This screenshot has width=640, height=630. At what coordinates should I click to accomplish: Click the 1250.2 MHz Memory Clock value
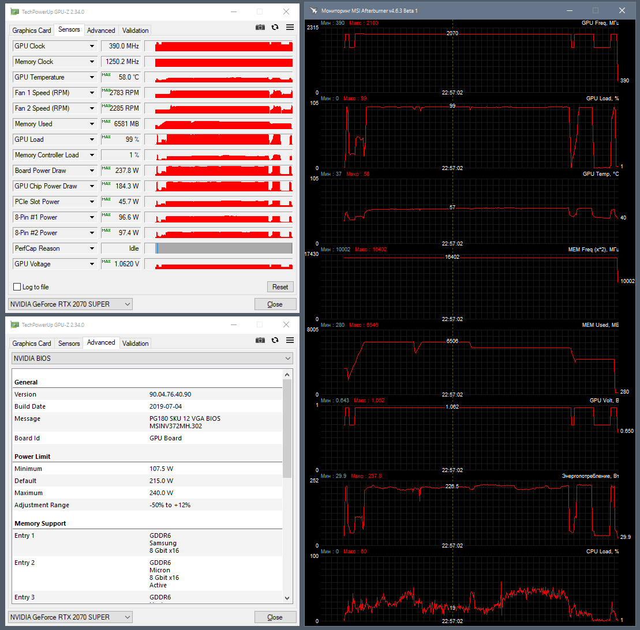(121, 62)
